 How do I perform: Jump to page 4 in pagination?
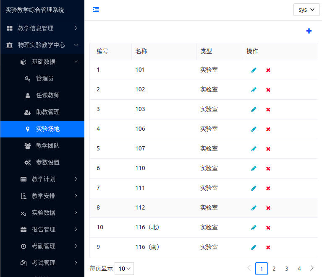click(299, 269)
